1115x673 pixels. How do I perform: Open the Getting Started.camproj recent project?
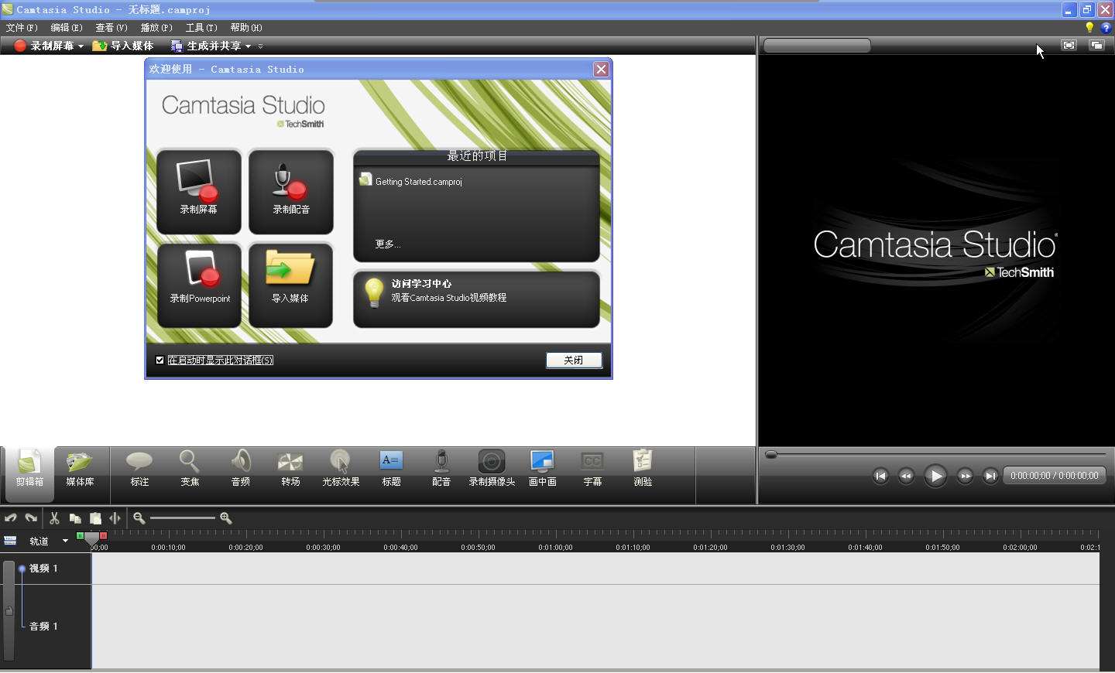(411, 181)
